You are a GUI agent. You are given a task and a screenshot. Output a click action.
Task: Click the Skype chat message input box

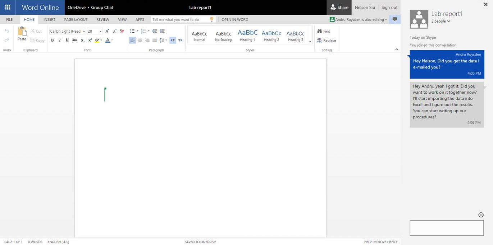pyautogui.click(x=446, y=228)
